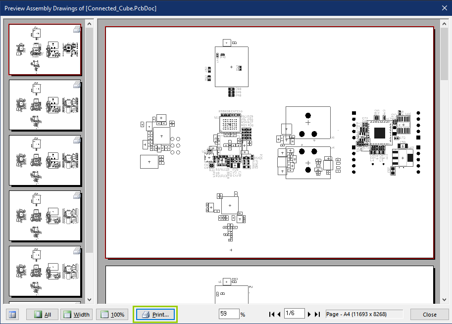The image size is (452, 324).
Task: Go to the next page
Action: tap(309, 314)
